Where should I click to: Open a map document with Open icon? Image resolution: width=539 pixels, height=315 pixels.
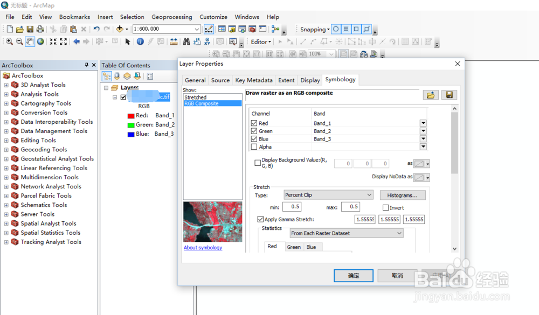[x=19, y=29]
